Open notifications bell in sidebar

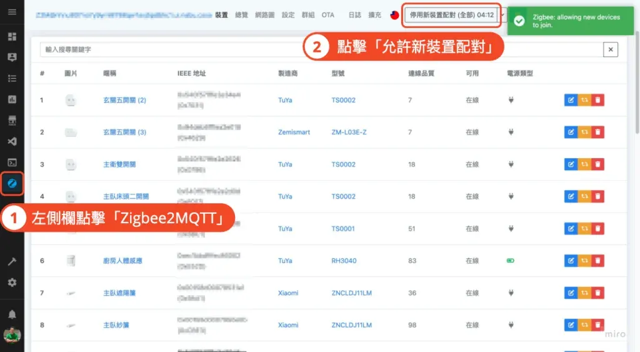[12, 314]
